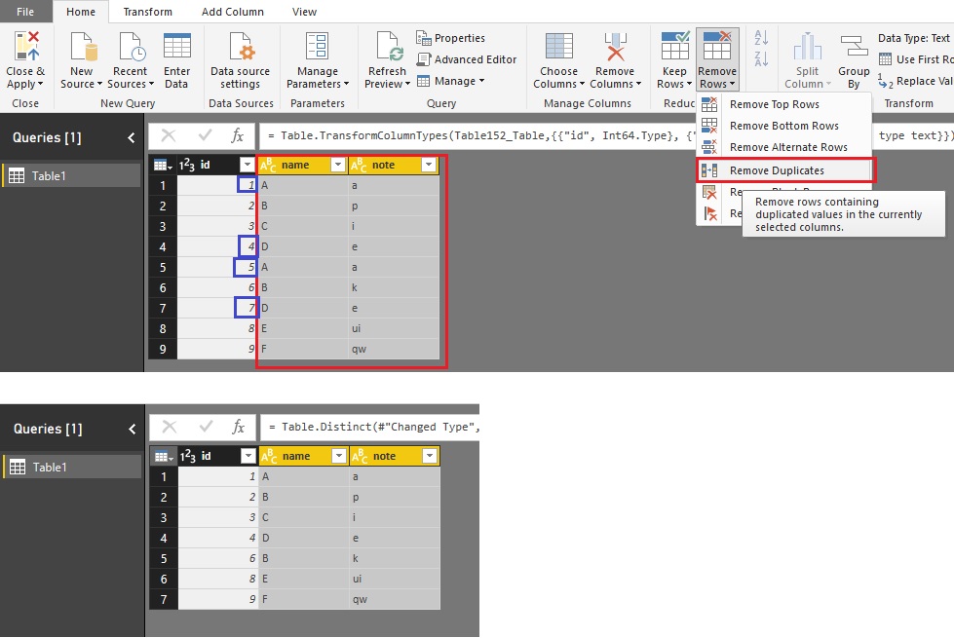Open the name column filter in lower table

[x=339, y=456]
